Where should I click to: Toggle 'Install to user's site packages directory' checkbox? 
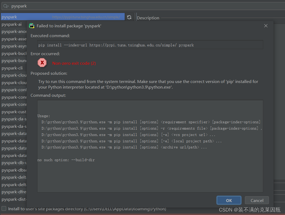tap(4, 208)
